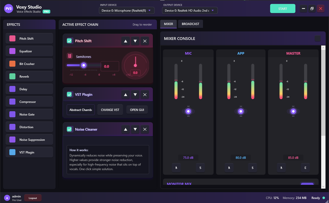Select the Delay effect icon

[12, 89]
